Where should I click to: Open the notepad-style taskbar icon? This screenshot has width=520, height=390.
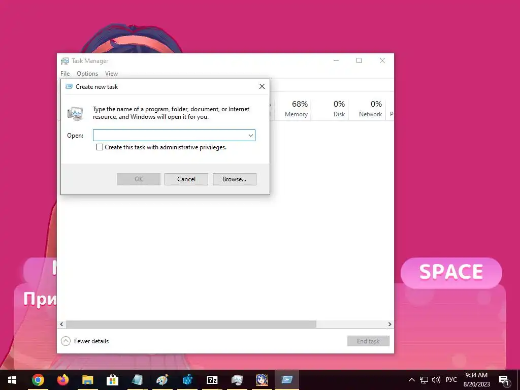tap(137, 380)
